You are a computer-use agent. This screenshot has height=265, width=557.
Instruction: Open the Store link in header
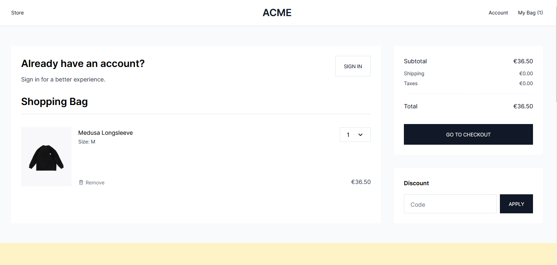pos(17,13)
